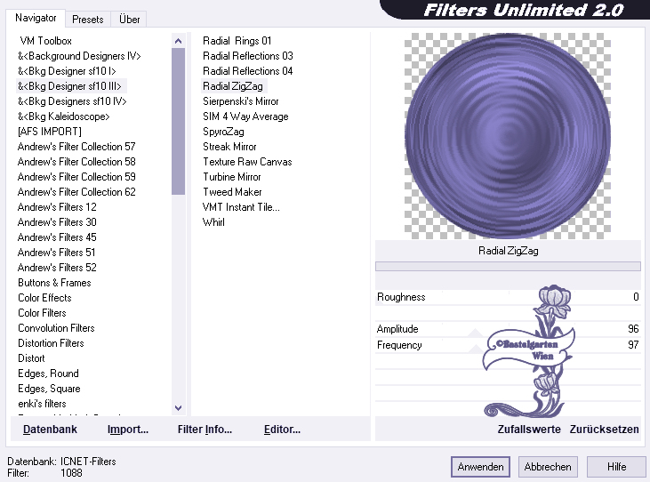Switch to the Navigator tab

[36, 19]
